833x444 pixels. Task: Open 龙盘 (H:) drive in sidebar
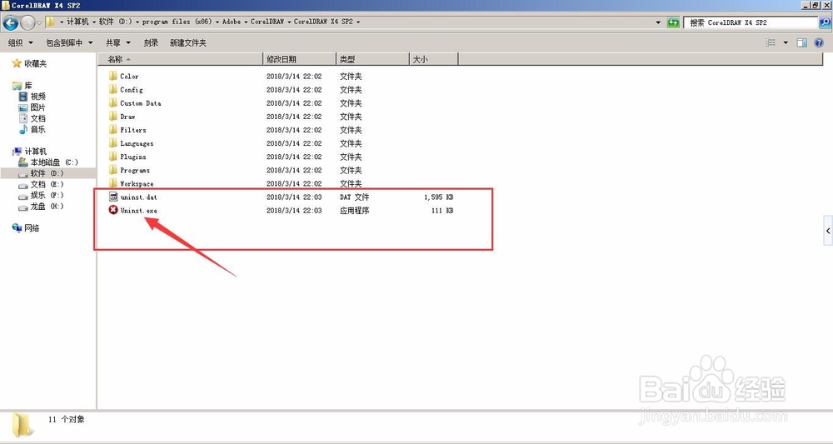pos(42,206)
